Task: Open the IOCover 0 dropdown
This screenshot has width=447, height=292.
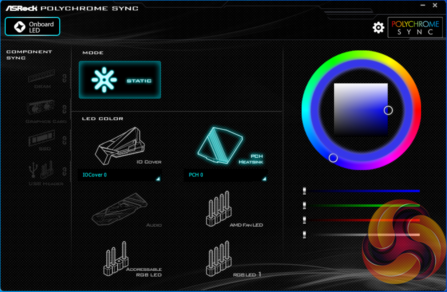Action: (x=120, y=175)
